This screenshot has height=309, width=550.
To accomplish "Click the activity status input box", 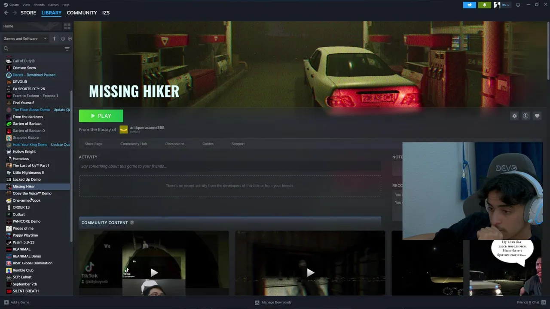I will point(230,166).
